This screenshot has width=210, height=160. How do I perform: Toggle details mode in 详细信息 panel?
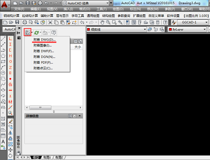[70, 116]
